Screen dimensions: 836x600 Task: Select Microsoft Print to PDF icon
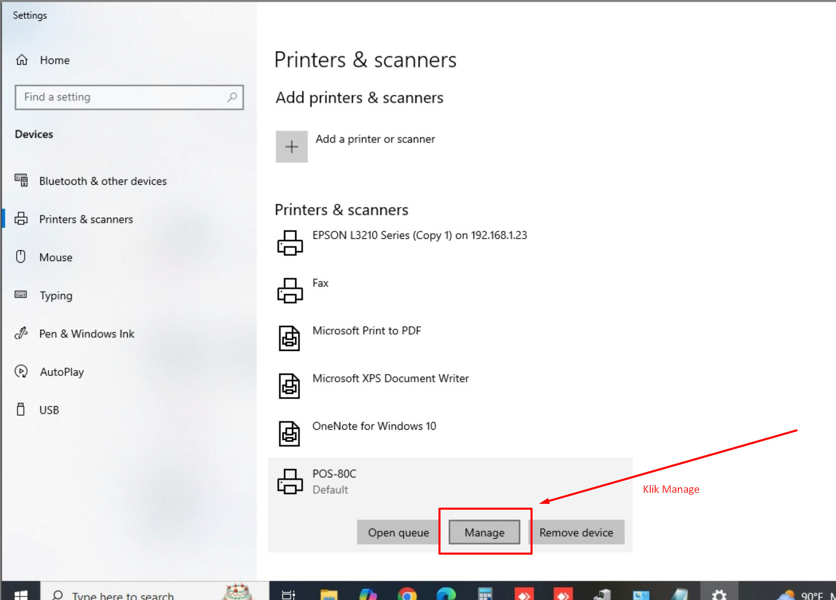[289, 338]
